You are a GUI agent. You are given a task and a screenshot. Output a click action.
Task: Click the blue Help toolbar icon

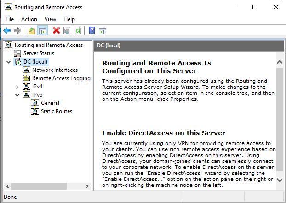pos(92,30)
